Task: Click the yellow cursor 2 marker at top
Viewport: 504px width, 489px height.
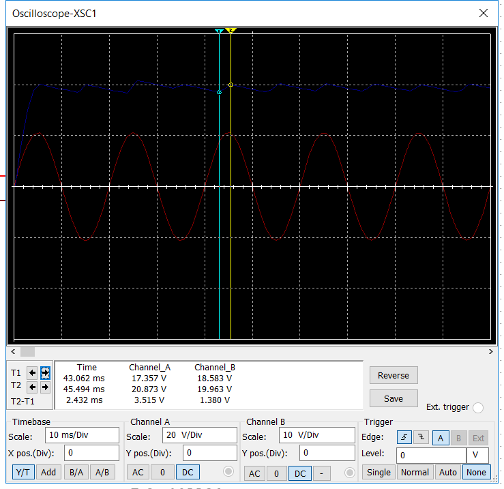Action: pyautogui.click(x=231, y=31)
